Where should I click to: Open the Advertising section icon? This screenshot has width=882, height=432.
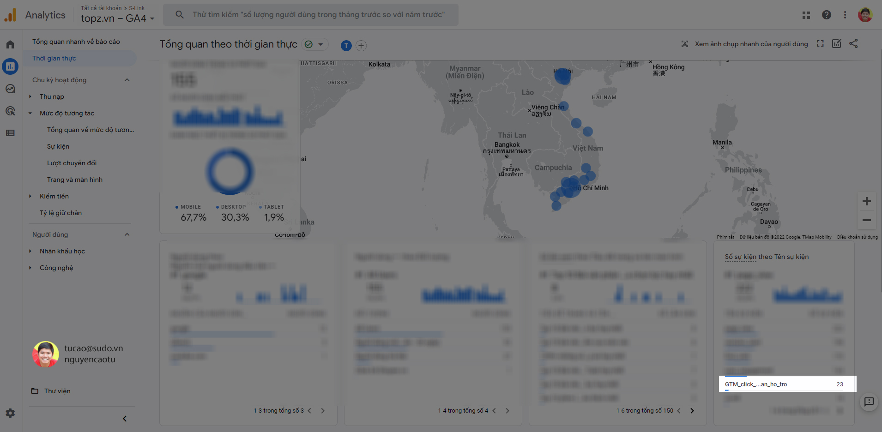pyautogui.click(x=10, y=111)
